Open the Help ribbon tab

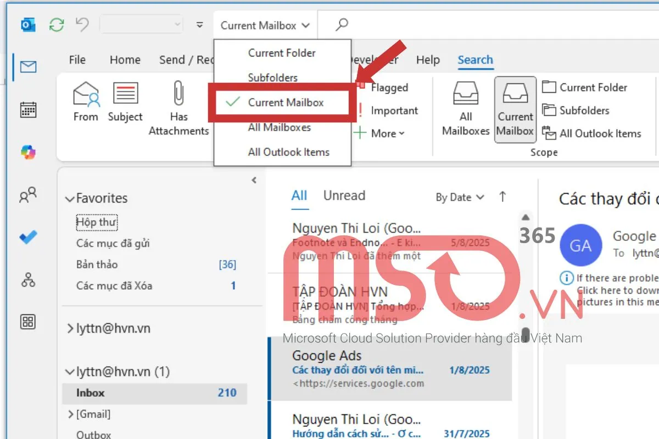(x=428, y=60)
